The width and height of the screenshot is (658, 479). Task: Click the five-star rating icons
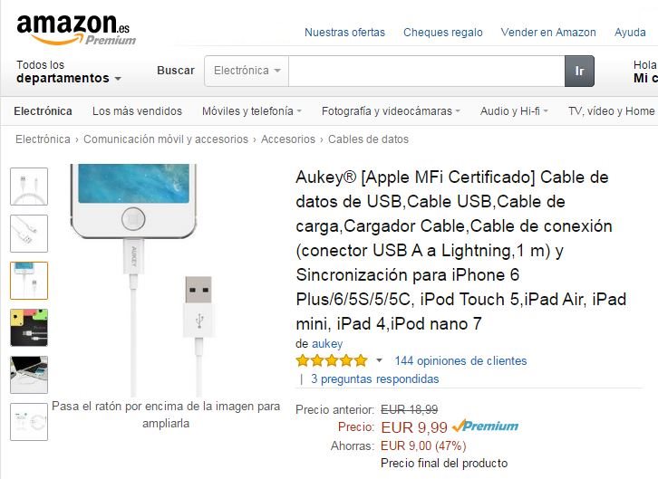pyautogui.click(x=332, y=360)
